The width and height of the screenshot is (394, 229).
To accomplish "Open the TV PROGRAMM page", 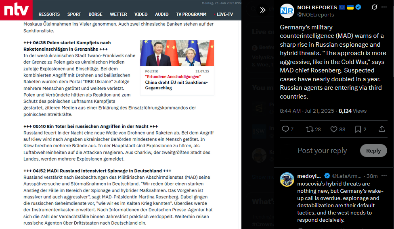I will [191, 14].
